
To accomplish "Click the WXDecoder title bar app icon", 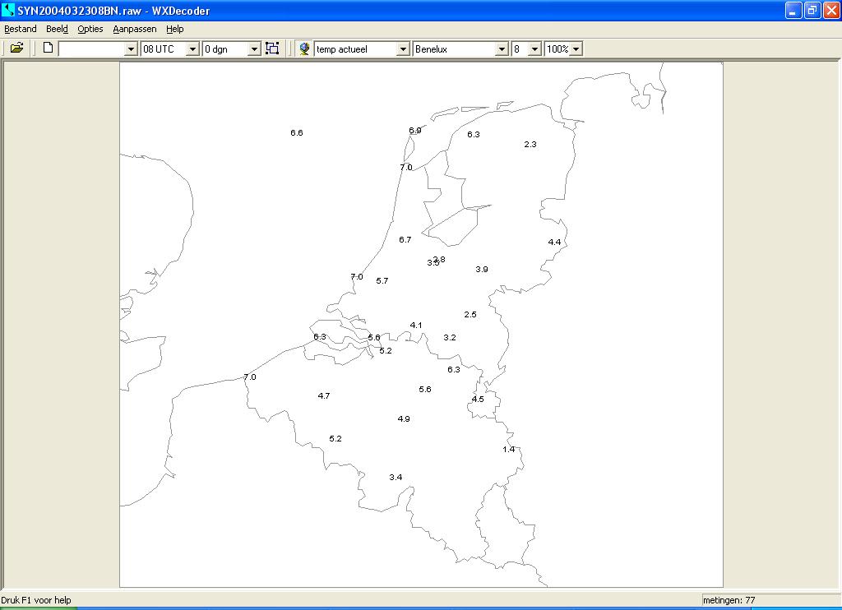I will coord(8,10).
